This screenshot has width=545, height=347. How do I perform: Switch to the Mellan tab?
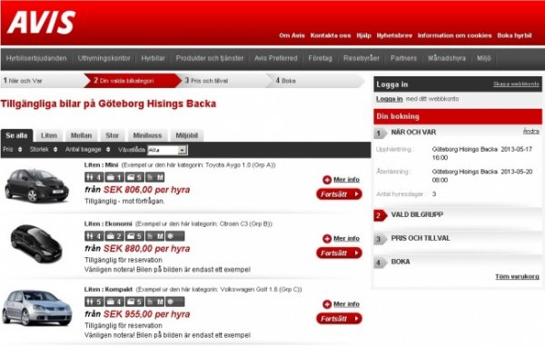pyautogui.click(x=82, y=135)
